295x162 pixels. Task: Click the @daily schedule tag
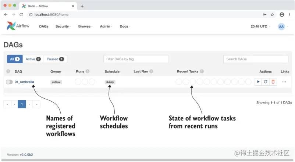110,82
